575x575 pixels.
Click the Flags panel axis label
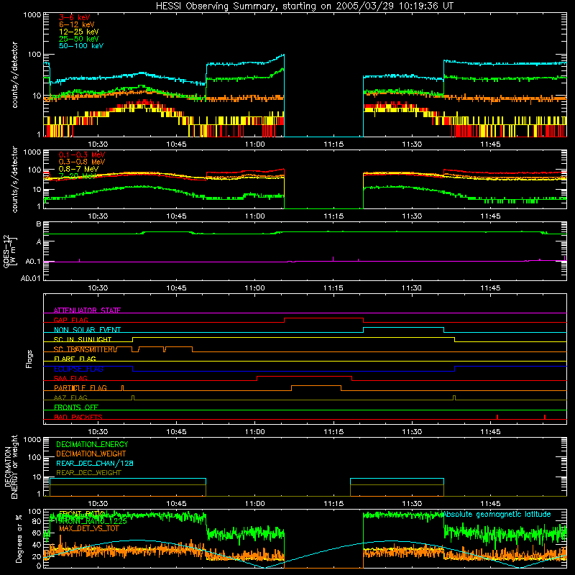click(x=29, y=359)
